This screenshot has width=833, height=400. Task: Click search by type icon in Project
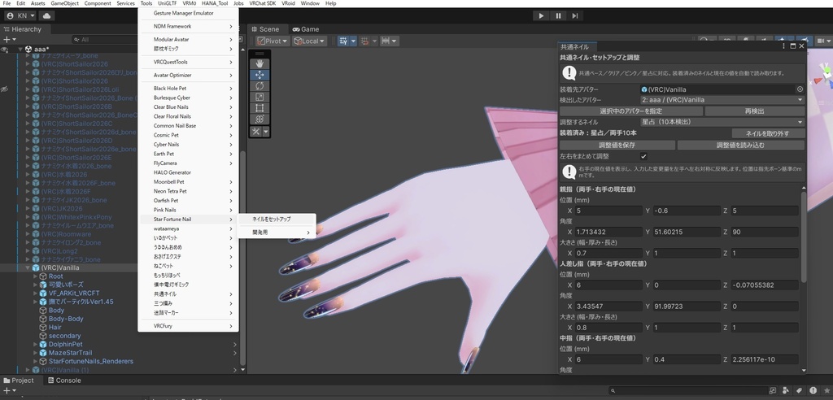[x=786, y=391]
